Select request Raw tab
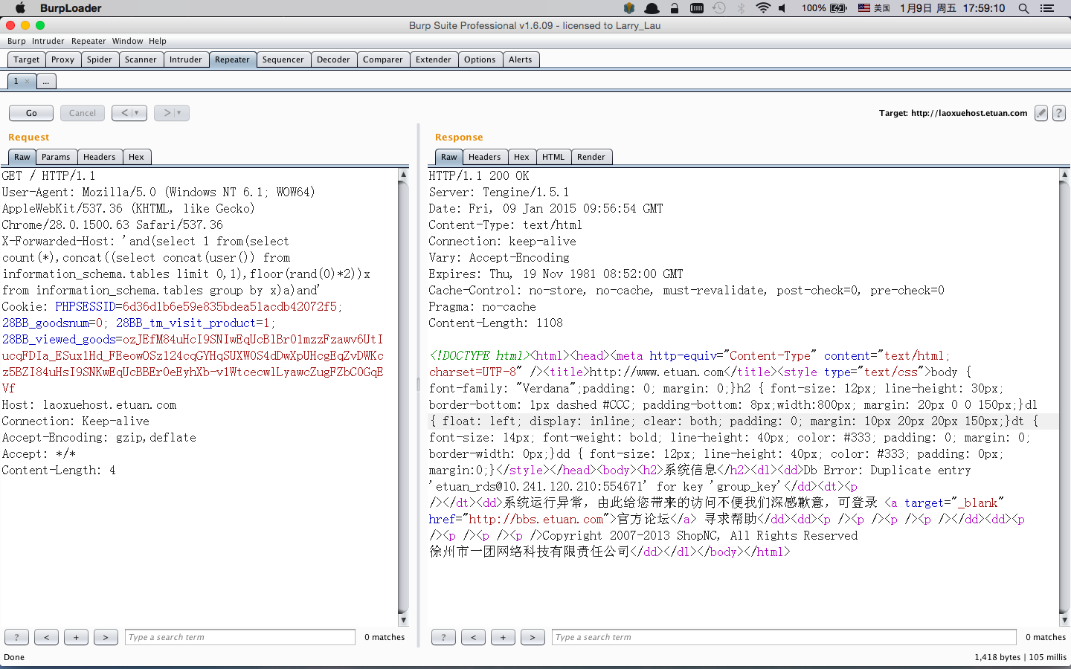The width and height of the screenshot is (1071, 669). (x=22, y=157)
